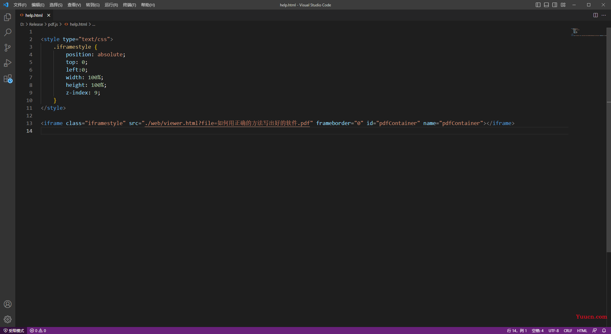
Task: Click the vertical editor scrollbar
Action: [609, 140]
